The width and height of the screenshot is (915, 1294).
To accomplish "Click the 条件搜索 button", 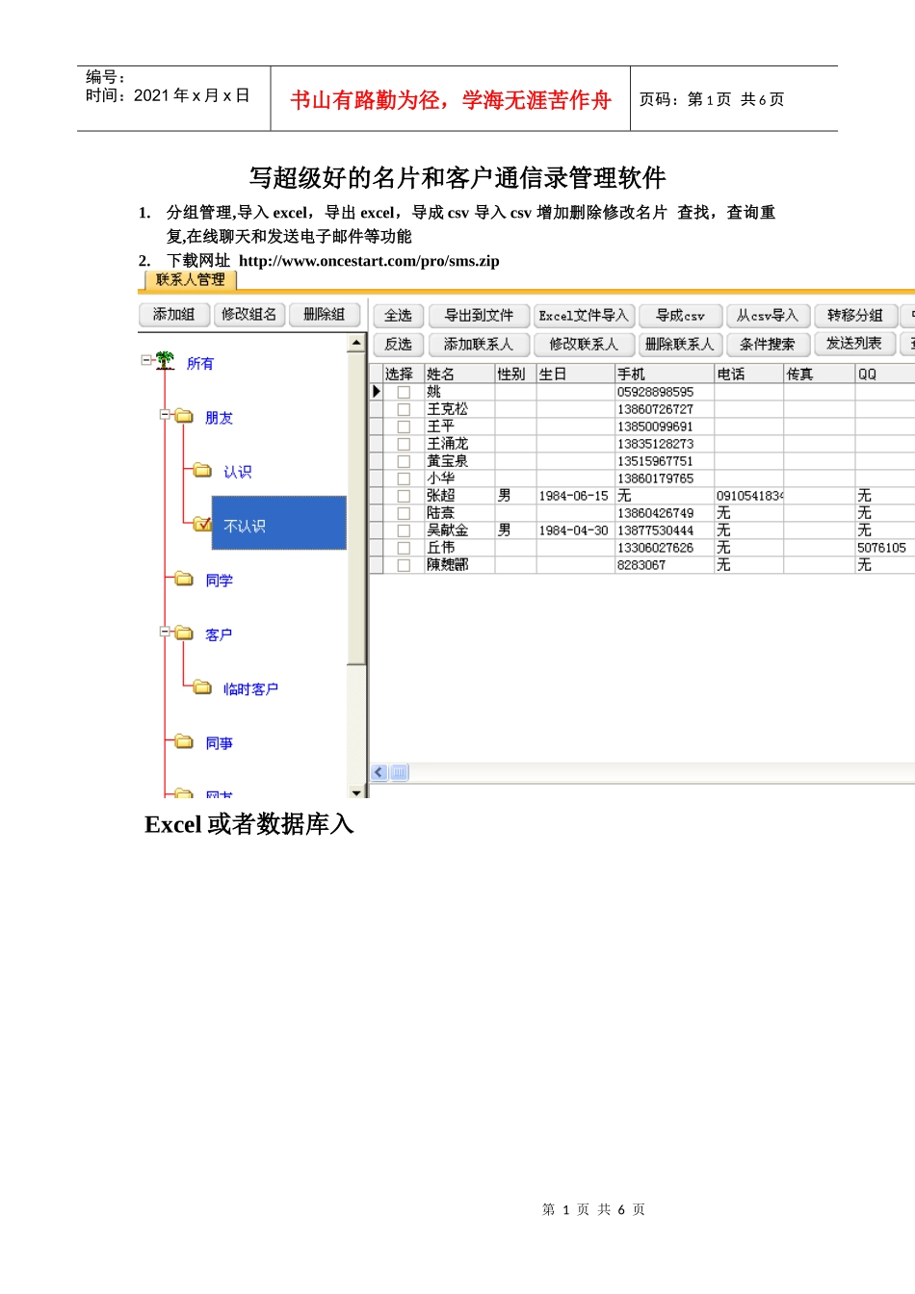I will click(x=768, y=344).
